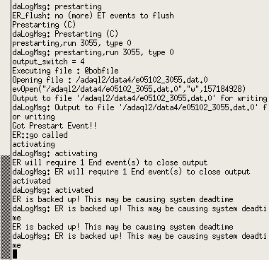Click the line starting with "Output to file"
Image resolution: width=269 pixels, height=260 pixels.
tap(139, 98)
